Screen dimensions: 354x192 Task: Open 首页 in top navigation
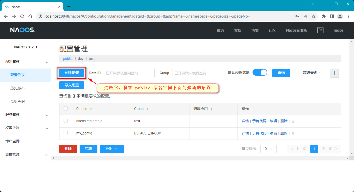click(x=220, y=30)
